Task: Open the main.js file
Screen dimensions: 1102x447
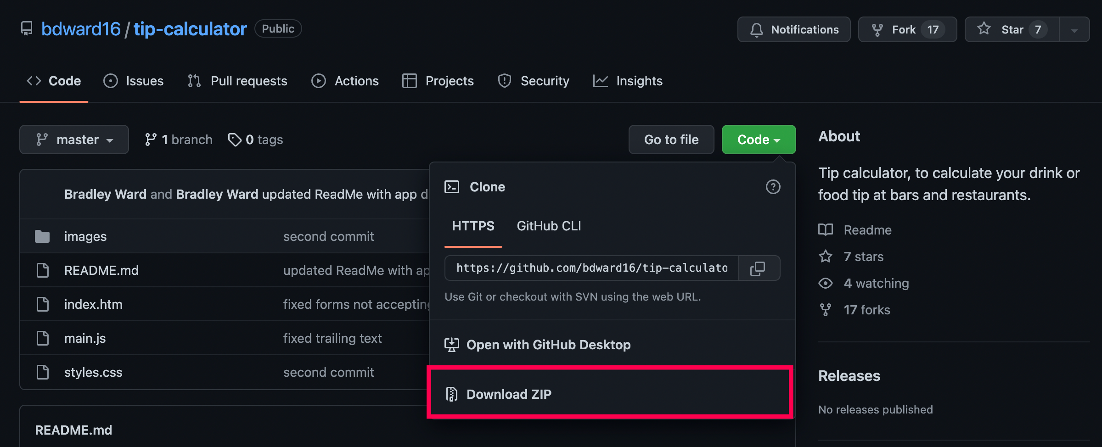Action: click(x=85, y=338)
